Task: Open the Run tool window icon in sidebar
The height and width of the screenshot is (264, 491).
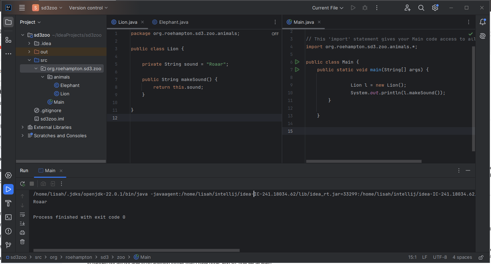Action: click(8, 189)
